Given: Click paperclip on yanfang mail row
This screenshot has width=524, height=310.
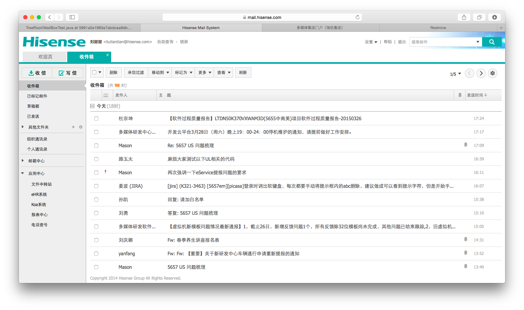Looking at the screenshot, I should (x=466, y=253).
